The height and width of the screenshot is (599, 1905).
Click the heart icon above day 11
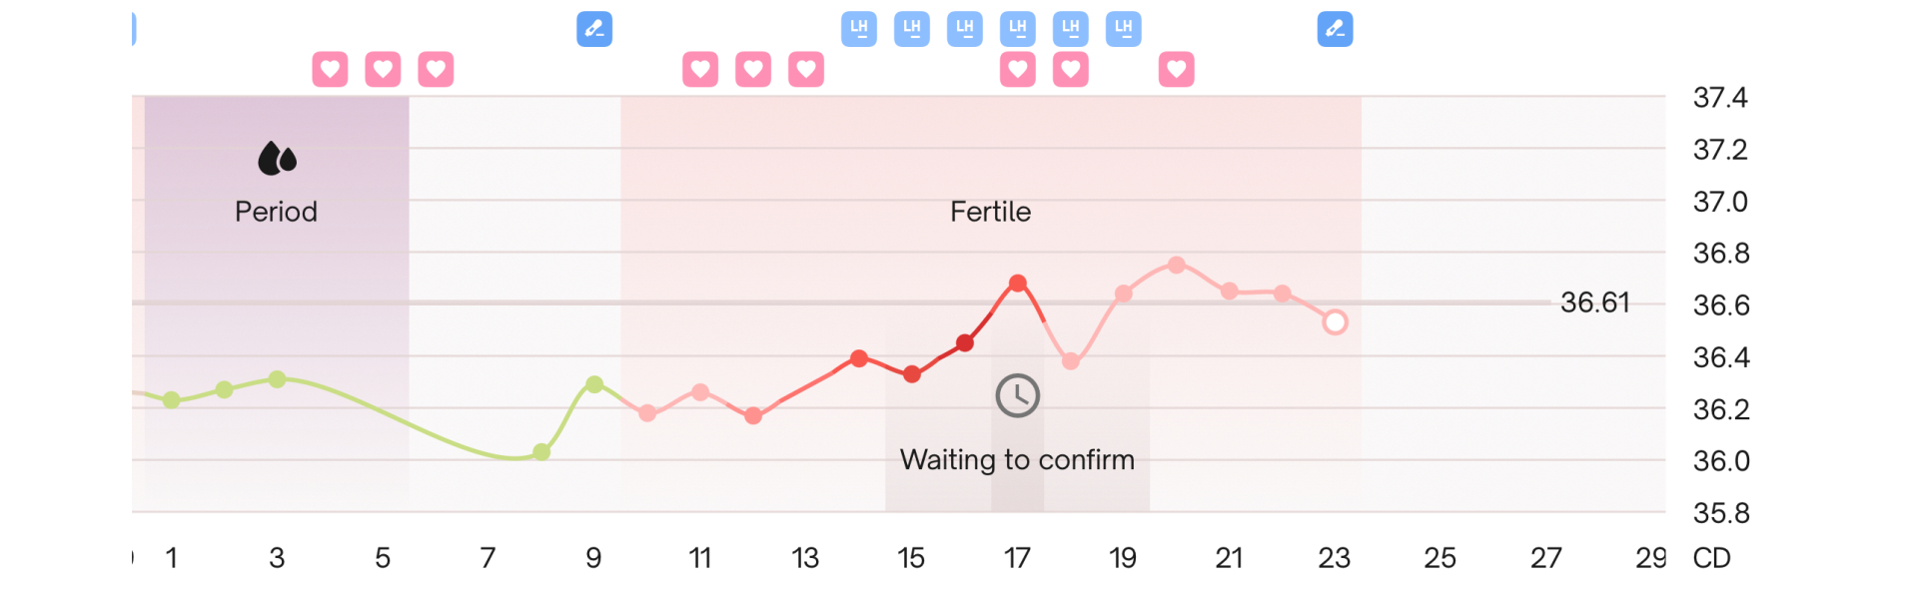point(699,69)
